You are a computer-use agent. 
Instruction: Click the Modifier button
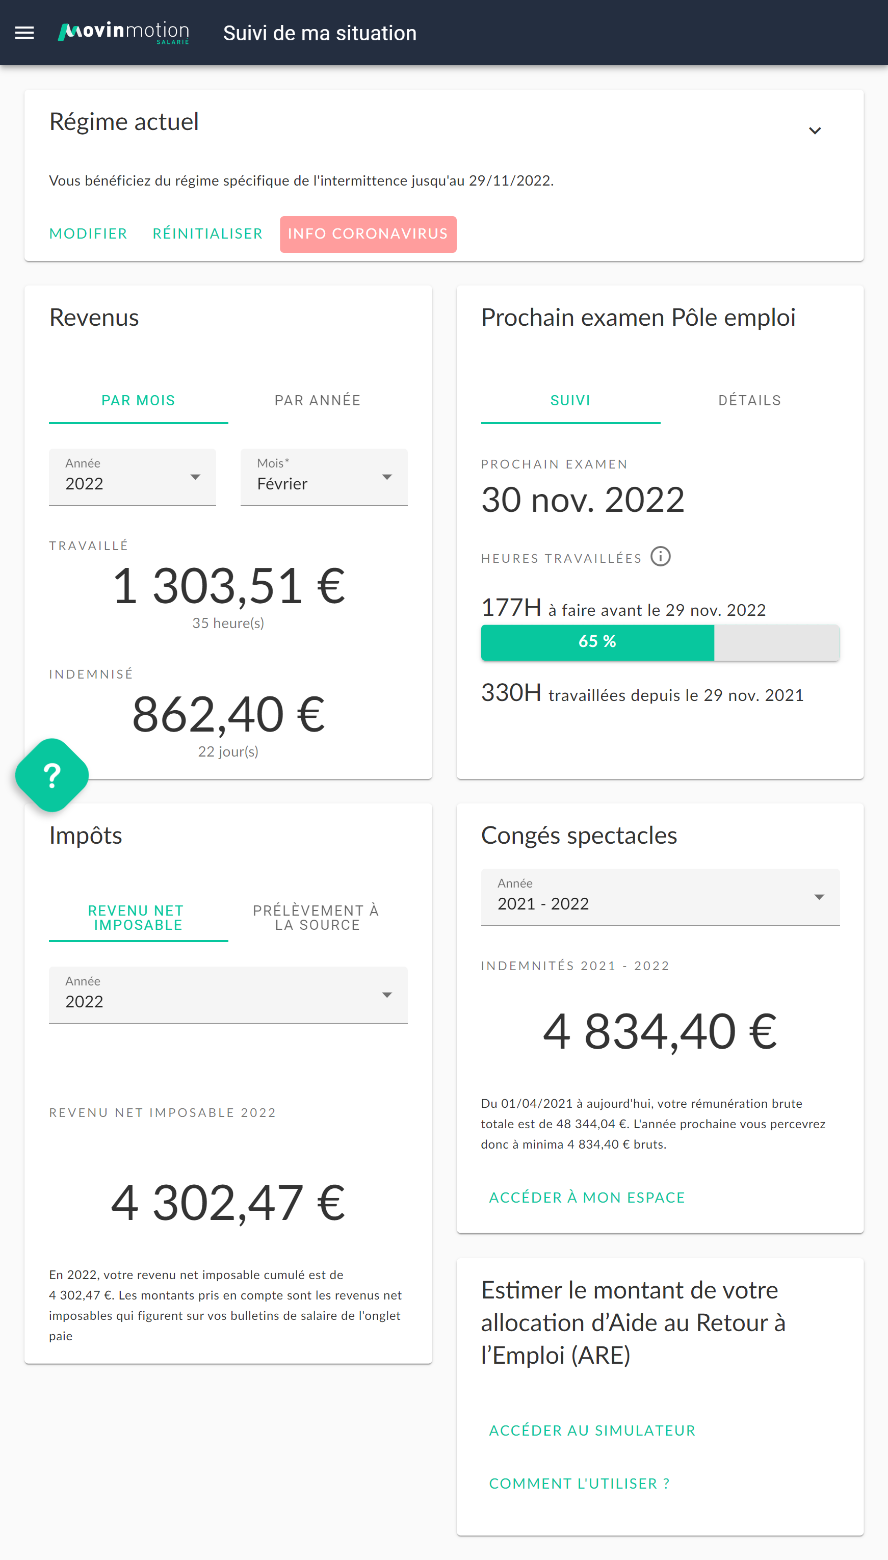(88, 234)
